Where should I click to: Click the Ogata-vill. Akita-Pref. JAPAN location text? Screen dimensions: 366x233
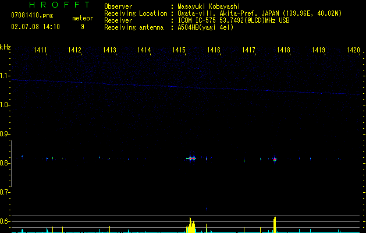[x=260, y=13]
